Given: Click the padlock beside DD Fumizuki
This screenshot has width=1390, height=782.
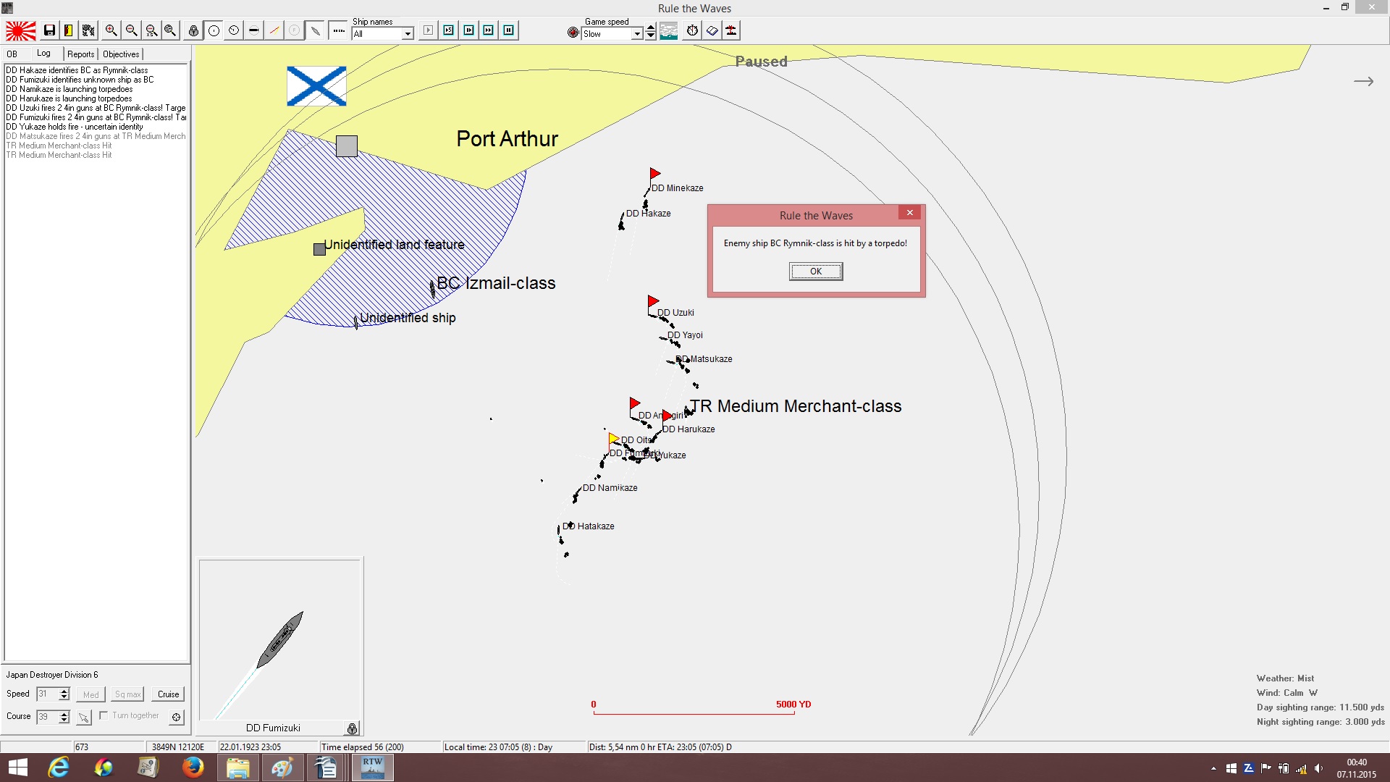Looking at the screenshot, I should point(352,728).
